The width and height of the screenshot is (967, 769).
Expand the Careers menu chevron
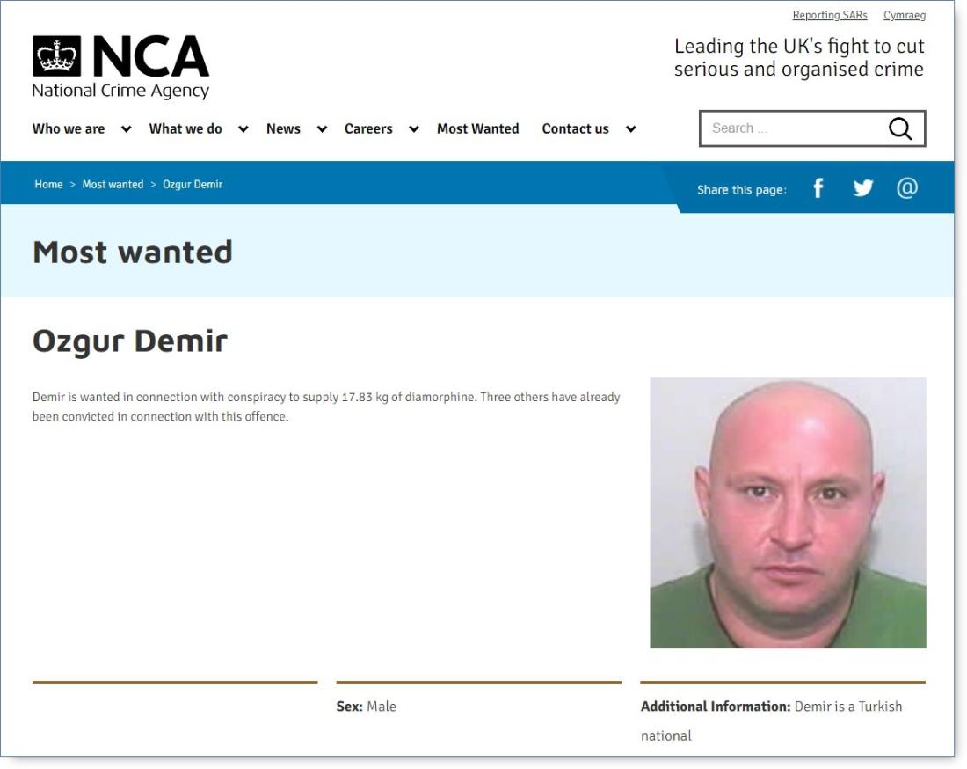tap(414, 129)
